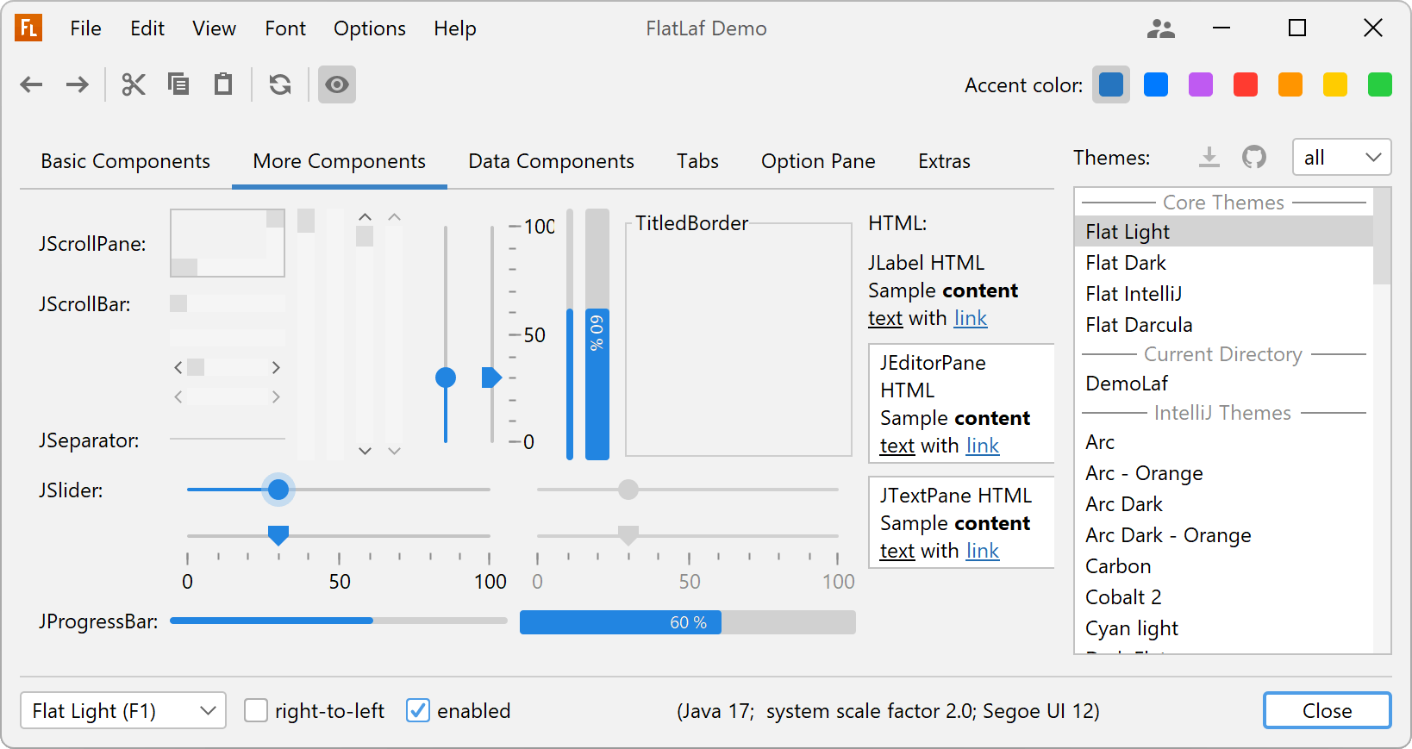Expand the Flat Light (F1) combo box
The width and height of the screenshot is (1412, 749).
click(123, 710)
